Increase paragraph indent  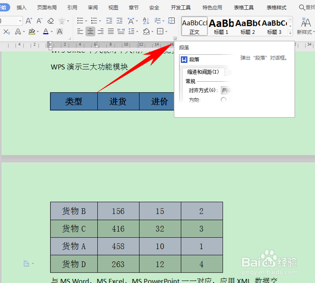pos(120,21)
